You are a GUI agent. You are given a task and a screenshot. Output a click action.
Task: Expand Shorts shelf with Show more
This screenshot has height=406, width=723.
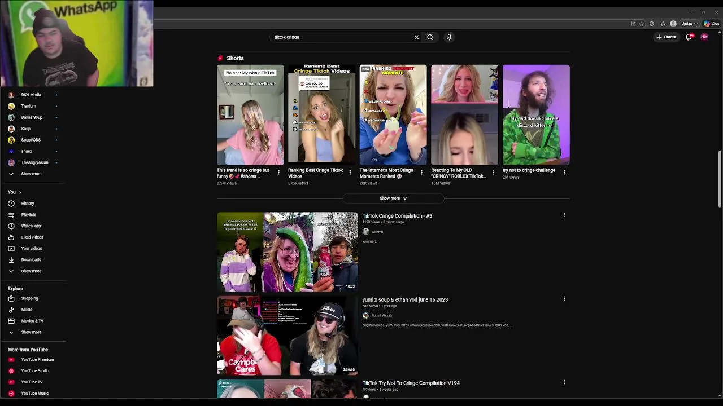point(393,198)
